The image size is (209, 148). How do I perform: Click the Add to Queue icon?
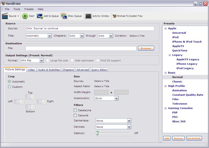pyautogui.click(x=40, y=16)
